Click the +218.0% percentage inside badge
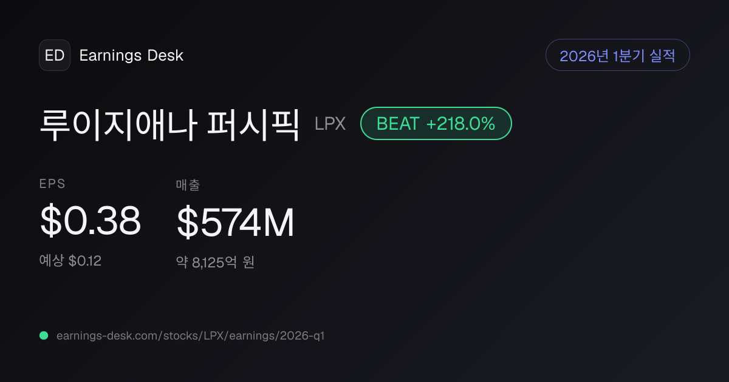 [460, 124]
